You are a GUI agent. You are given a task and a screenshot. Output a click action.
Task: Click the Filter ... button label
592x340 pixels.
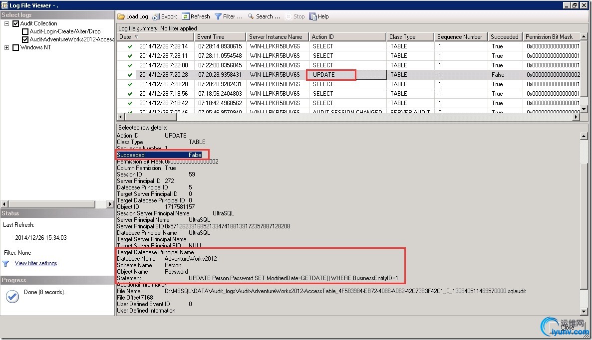click(x=233, y=16)
